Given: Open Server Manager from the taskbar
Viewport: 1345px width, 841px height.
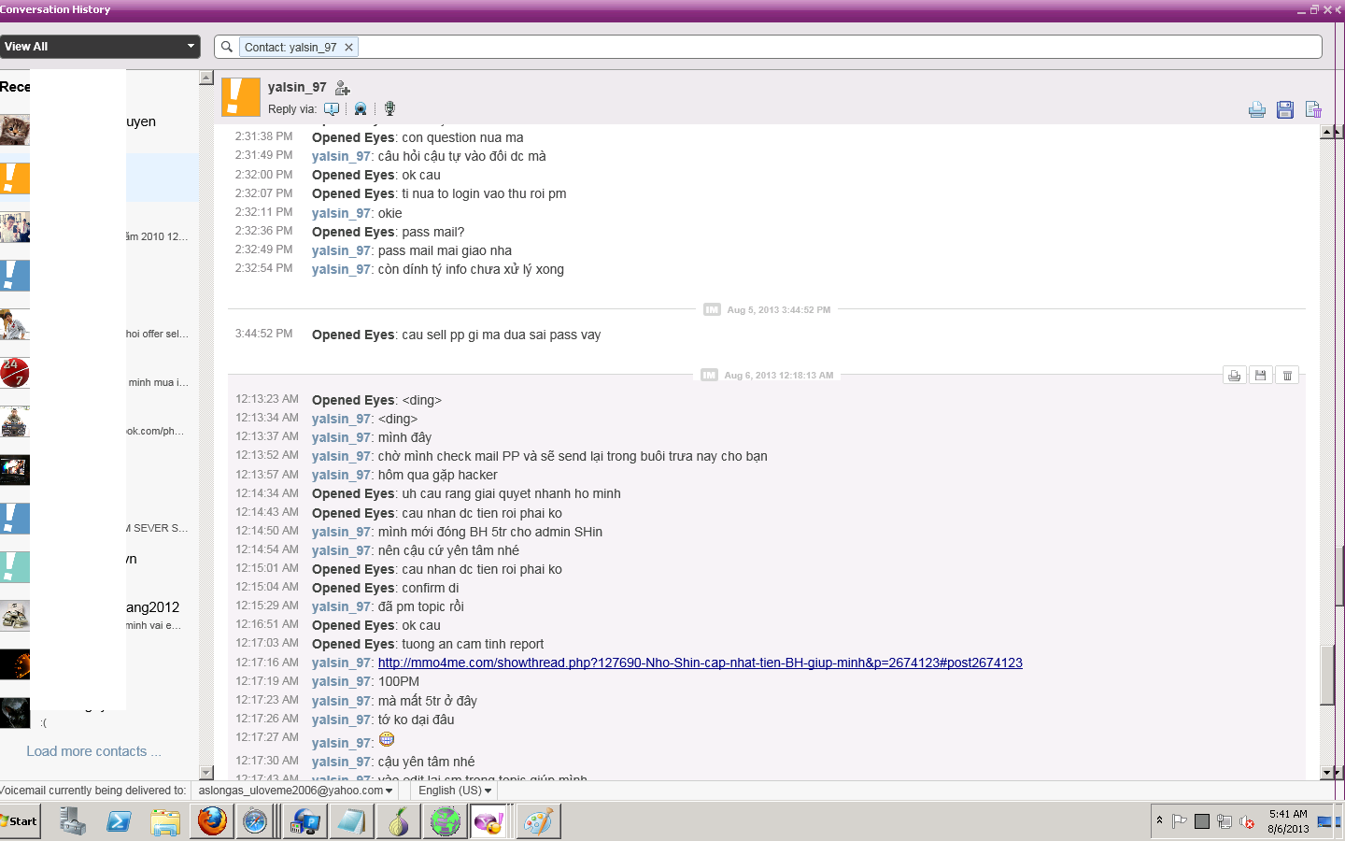Looking at the screenshot, I should 72,821.
